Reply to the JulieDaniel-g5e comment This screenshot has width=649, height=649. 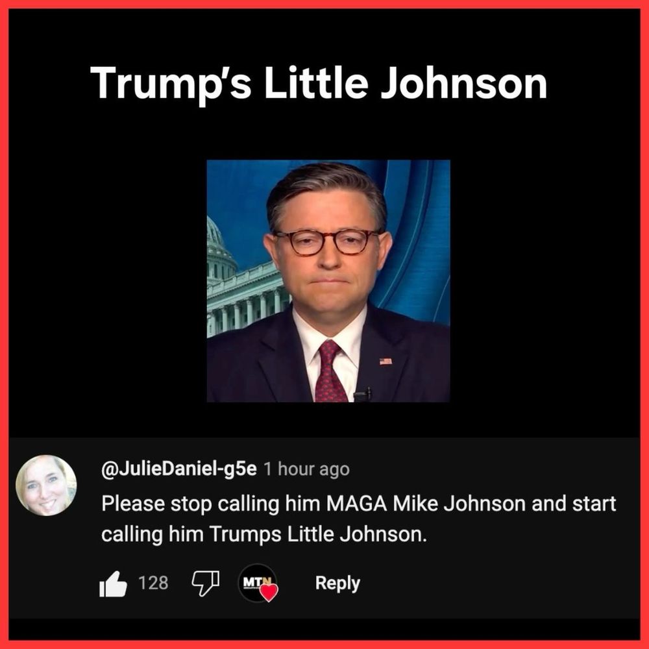(x=337, y=583)
